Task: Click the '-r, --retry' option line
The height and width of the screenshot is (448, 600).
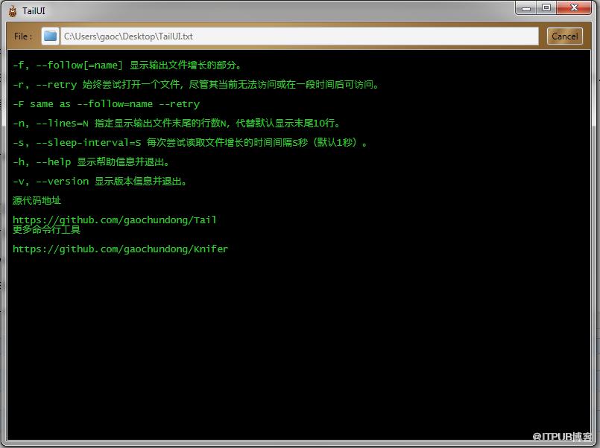Action: coord(196,84)
